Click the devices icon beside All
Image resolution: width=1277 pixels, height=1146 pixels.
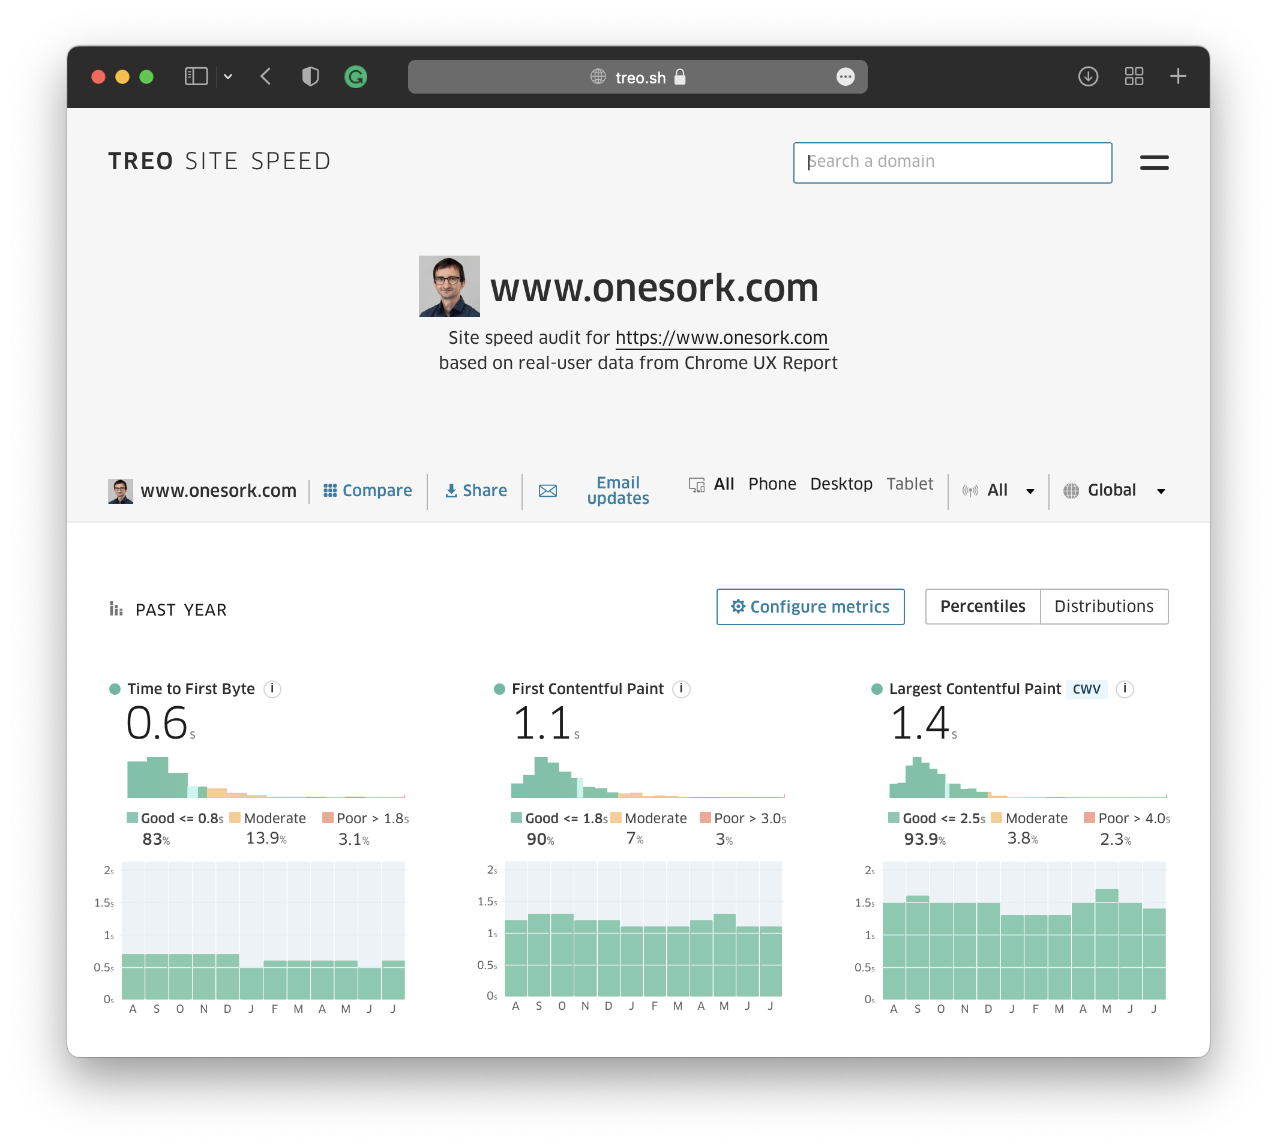pyautogui.click(x=697, y=484)
